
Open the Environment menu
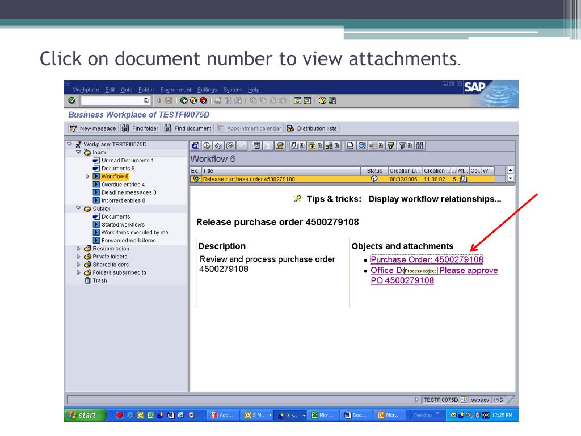[x=176, y=90]
